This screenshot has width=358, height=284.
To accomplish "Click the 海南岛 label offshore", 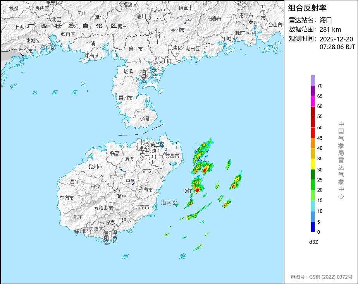I will [x=169, y=203].
